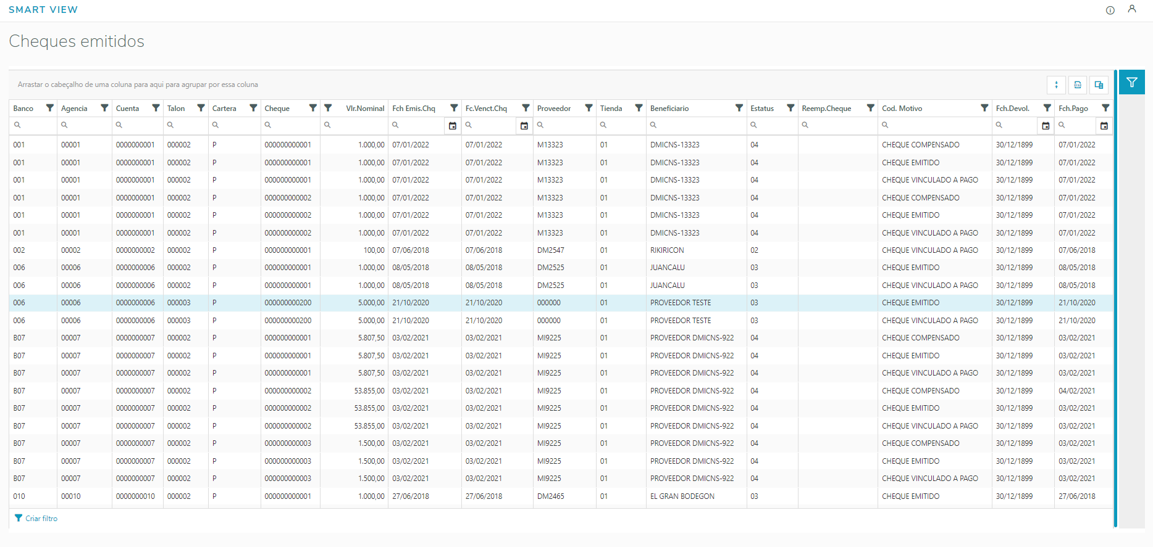
Task: Open the Proveedor search operation magnifier
Action: pos(540,125)
